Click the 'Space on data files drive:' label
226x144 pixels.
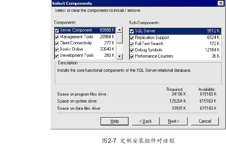79,108
